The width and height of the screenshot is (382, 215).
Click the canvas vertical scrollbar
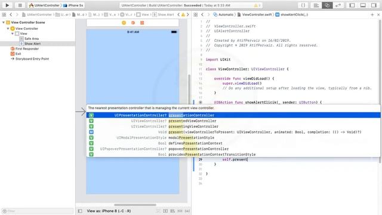(x=189, y=90)
